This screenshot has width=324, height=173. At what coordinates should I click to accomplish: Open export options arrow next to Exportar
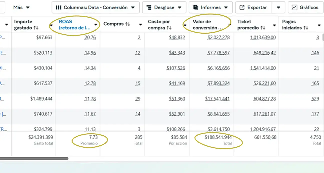click(x=278, y=7)
